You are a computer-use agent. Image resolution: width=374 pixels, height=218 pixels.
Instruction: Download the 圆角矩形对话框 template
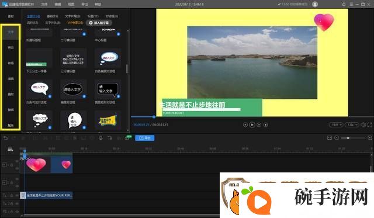118,96
